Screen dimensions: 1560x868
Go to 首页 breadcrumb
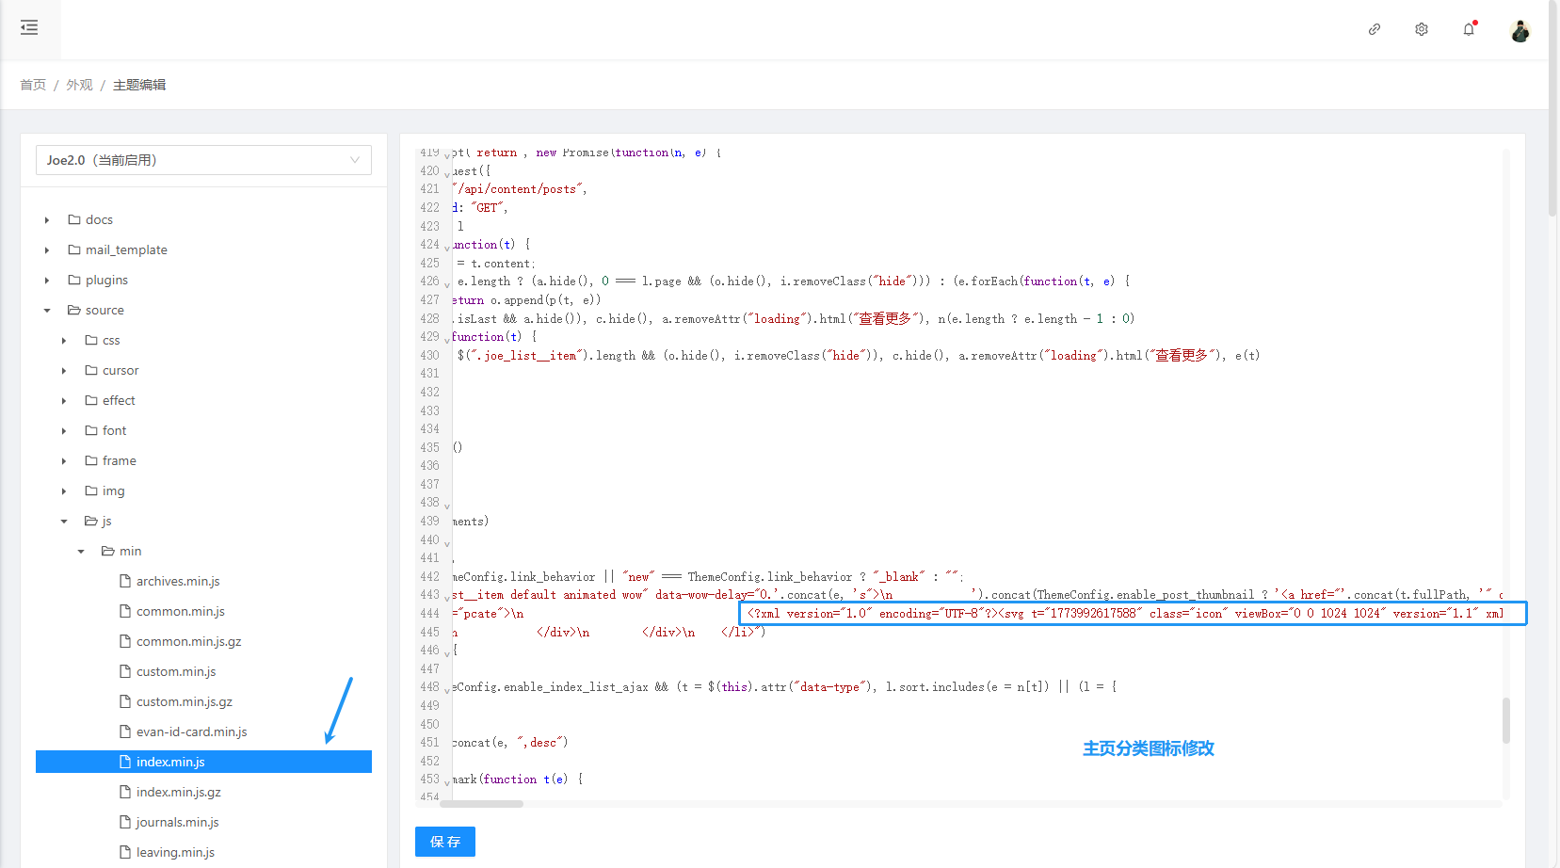33,85
